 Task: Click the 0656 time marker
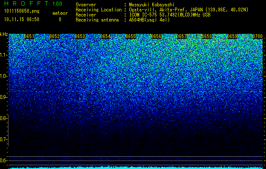click(156, 36)
